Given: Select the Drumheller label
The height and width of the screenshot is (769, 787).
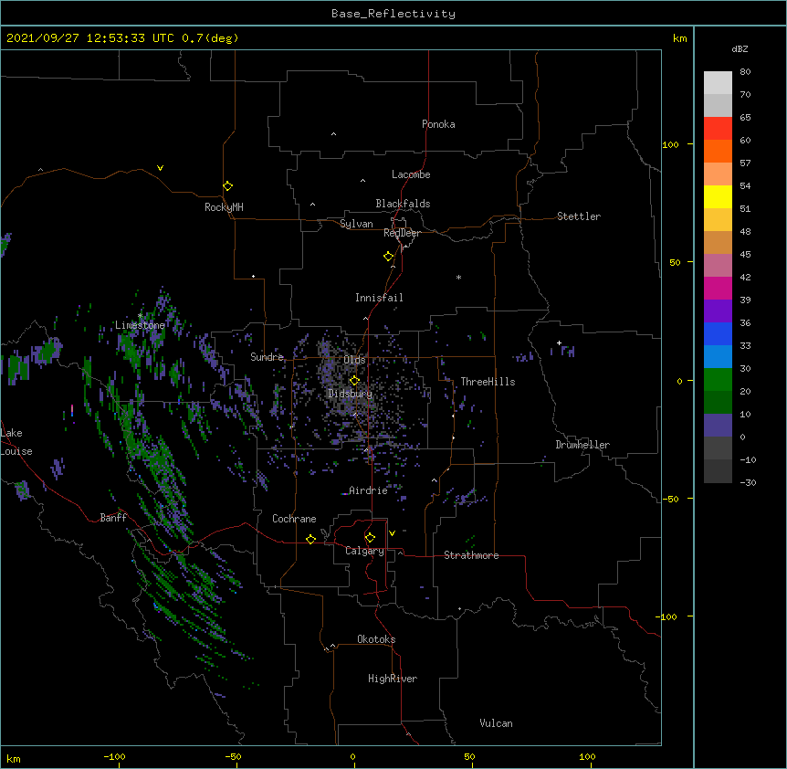Looking at the screenshot, I should (582, 445).
